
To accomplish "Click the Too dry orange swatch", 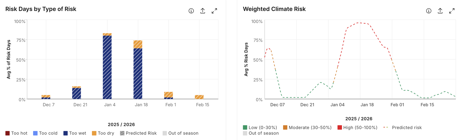I will point(94,133).
